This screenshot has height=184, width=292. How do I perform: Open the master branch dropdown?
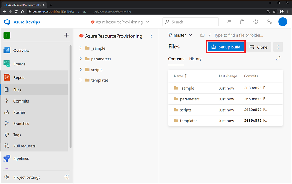[180, 35]
